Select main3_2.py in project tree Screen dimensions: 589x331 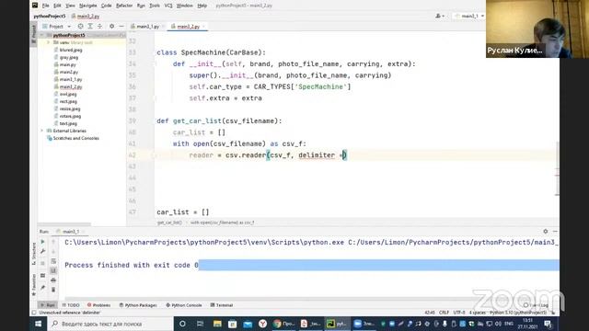click(71, 86)
